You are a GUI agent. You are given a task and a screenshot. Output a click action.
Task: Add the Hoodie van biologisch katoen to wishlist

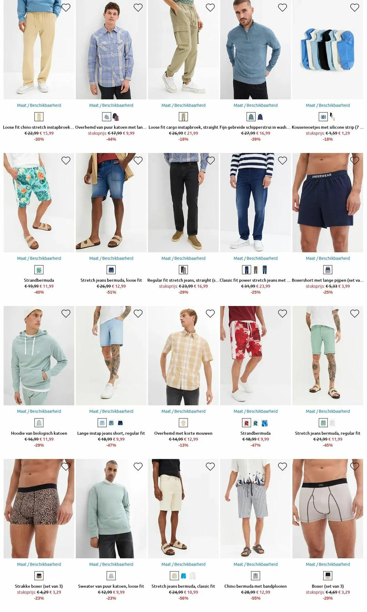66,314
